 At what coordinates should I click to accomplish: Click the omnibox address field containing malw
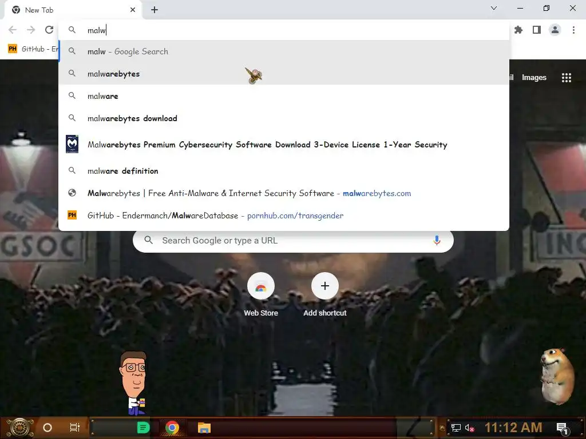click(284, 30)
